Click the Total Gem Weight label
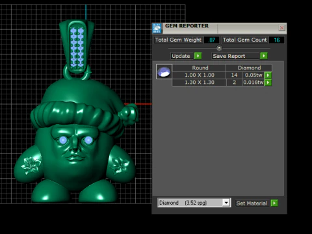 tap(178, 40)
